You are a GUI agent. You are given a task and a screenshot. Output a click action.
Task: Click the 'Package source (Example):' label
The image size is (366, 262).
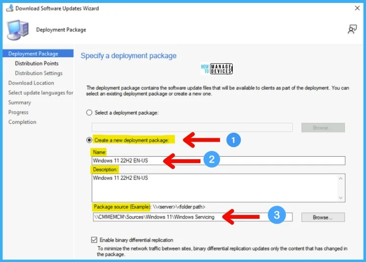click(122, 206)
